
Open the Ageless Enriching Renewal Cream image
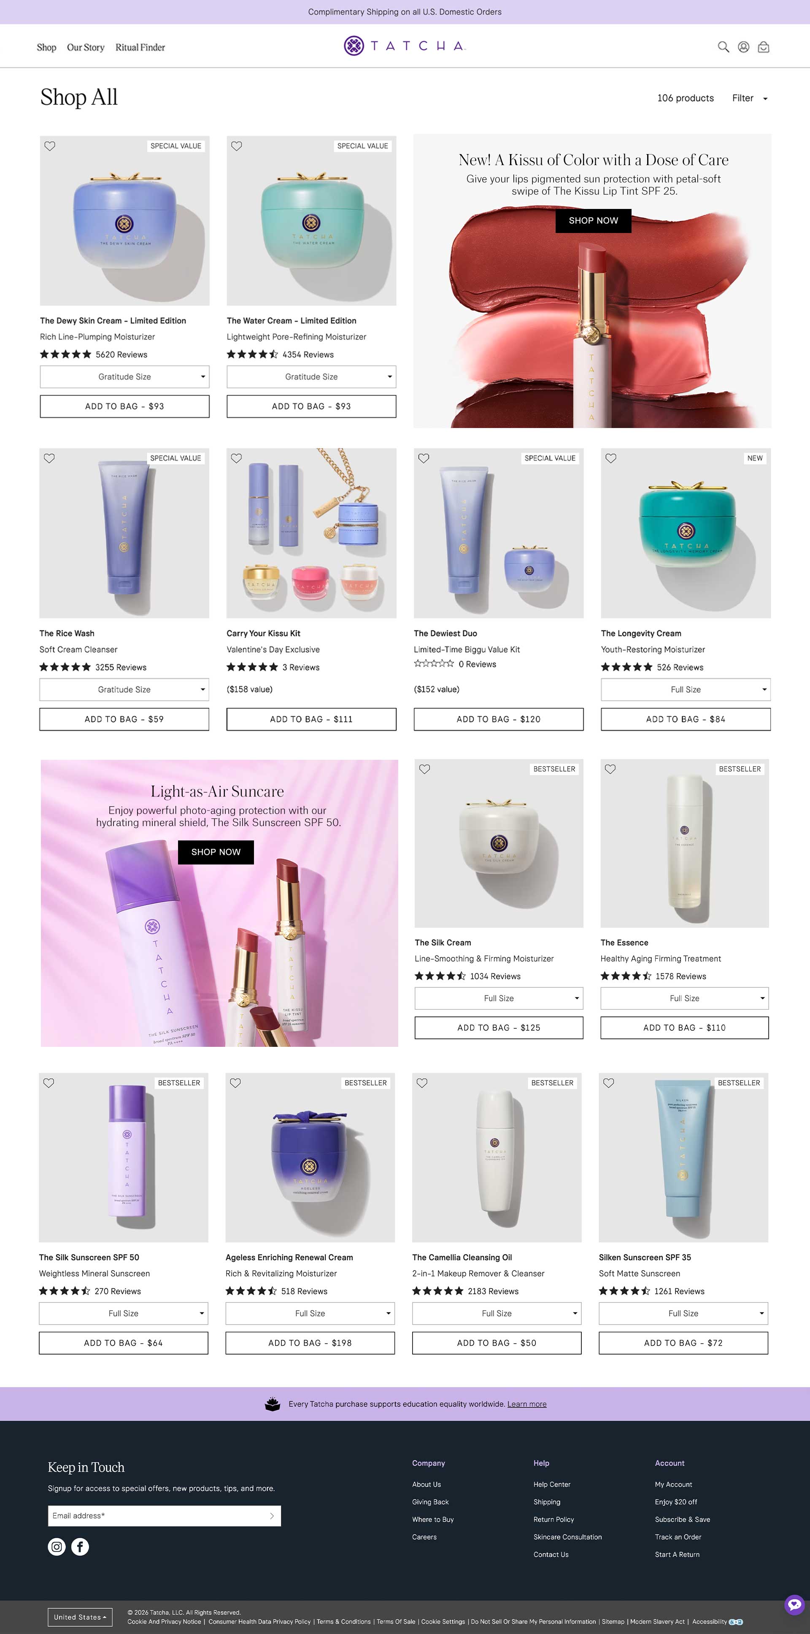[310, 1157]
